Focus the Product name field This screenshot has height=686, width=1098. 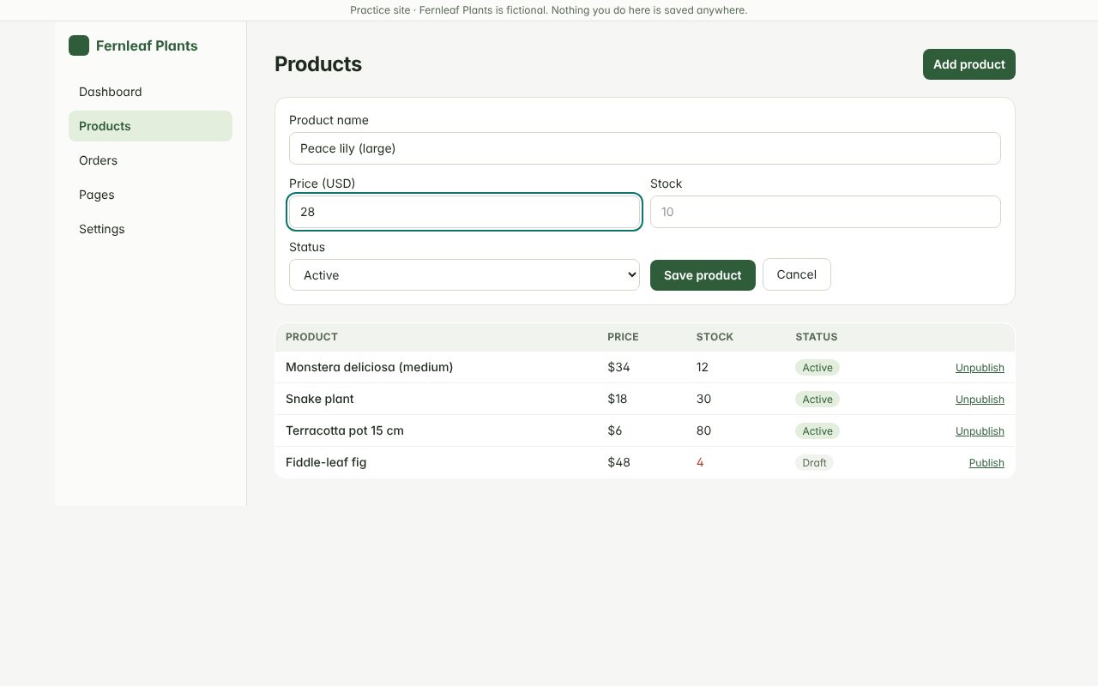click(x=645, y=148)
